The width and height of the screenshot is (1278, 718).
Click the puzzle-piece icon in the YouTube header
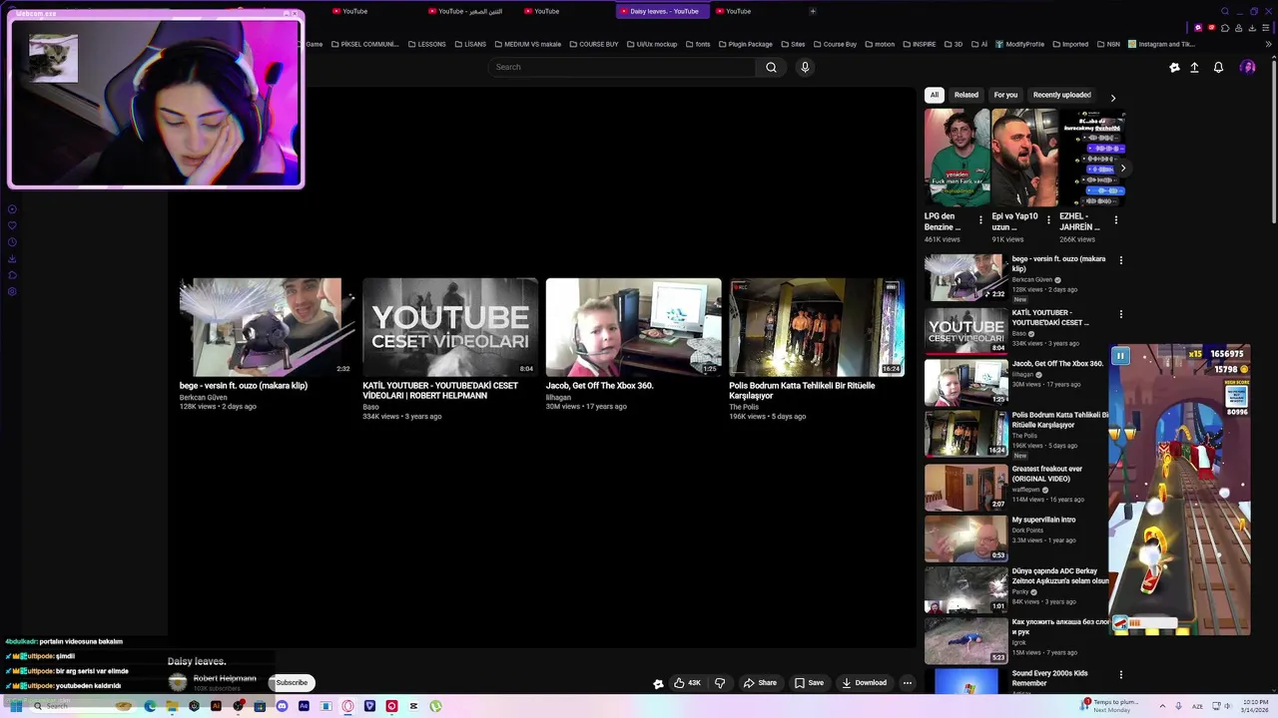(1174, 67)
